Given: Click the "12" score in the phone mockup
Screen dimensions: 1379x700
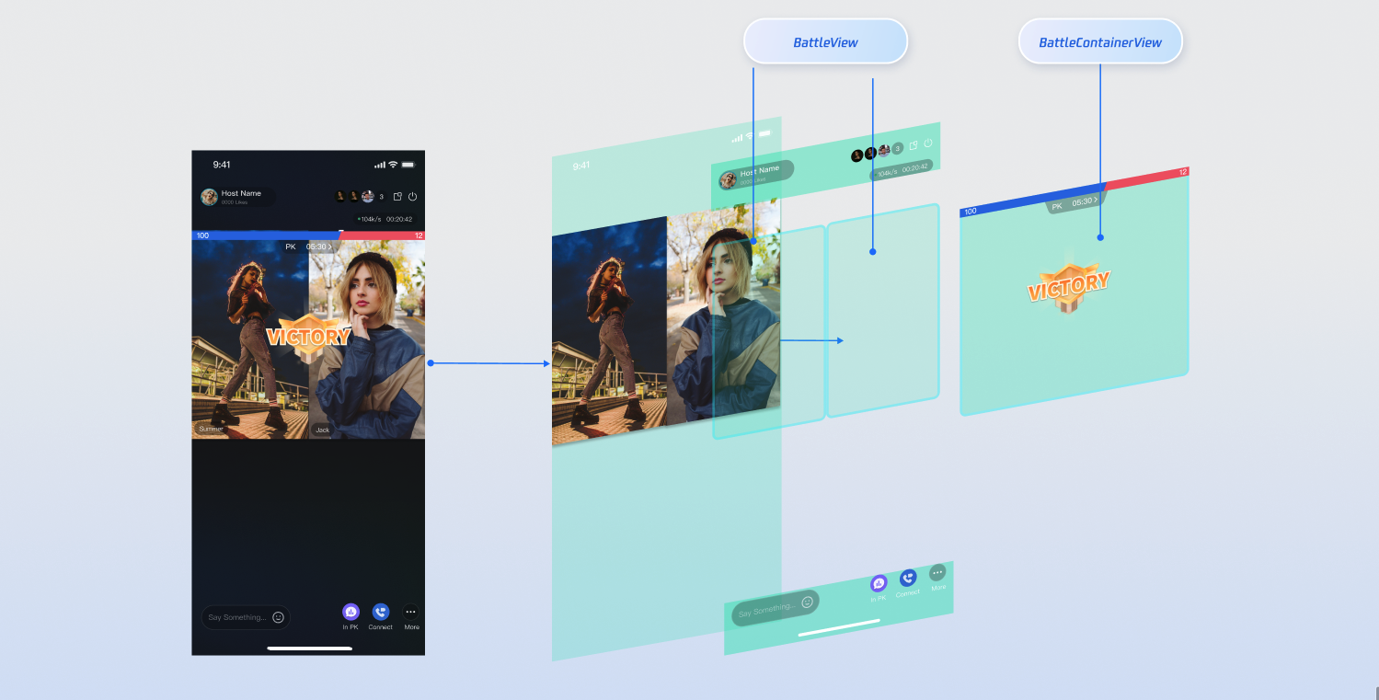Looking at the screenshot, I should click(419, 235).
